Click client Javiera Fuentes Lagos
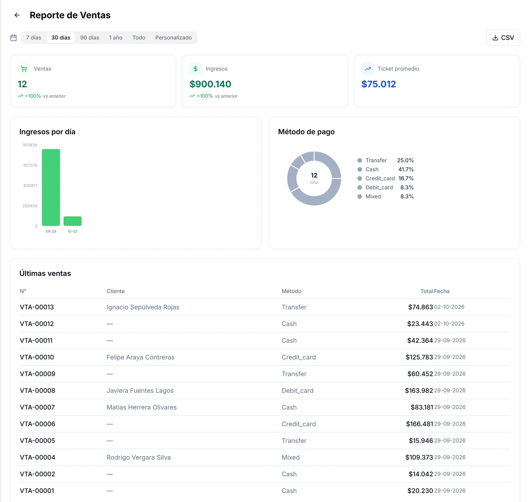Screen dimensions: 531x502 [140, 391]
